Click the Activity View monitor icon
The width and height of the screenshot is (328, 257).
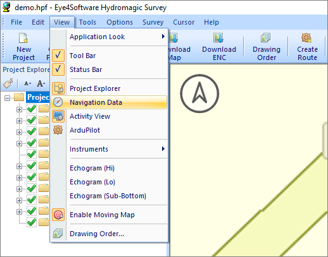click(x=58, y=116)
